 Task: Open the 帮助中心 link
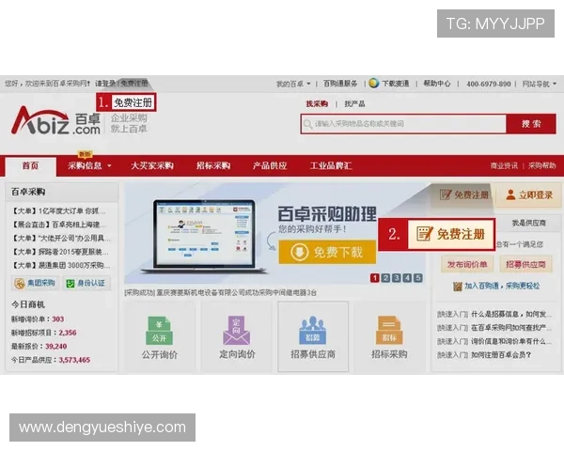point(437,84)
